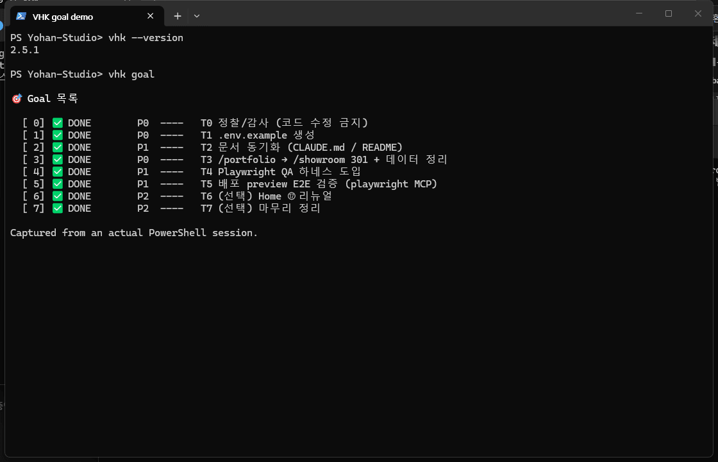718x462 pixels.
Task: Click the index '[ 3]' at row start
Action: tap(33, 160)
